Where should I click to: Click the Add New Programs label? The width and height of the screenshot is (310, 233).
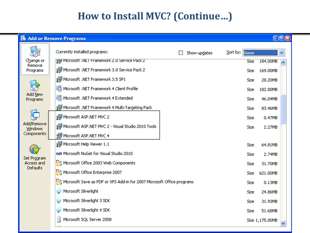pos(35,97)
